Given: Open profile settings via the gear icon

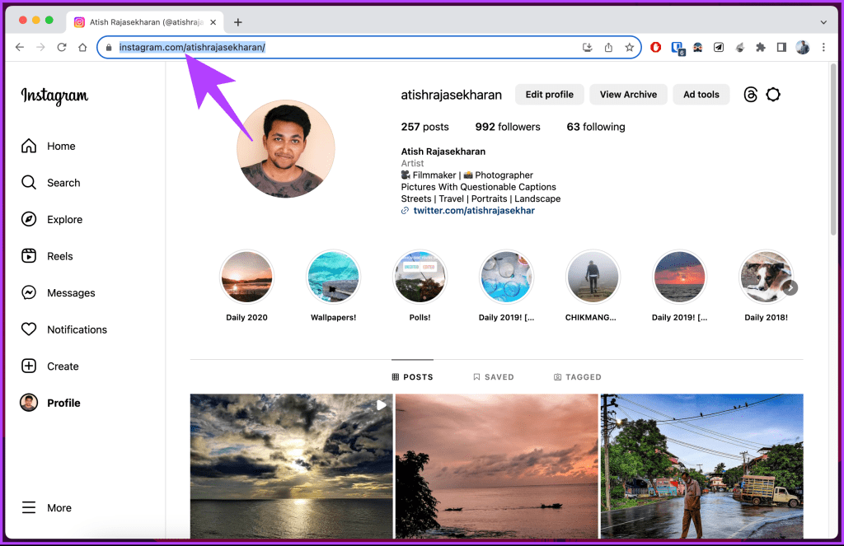Looking at the screenshot, I should pos(773,94).
